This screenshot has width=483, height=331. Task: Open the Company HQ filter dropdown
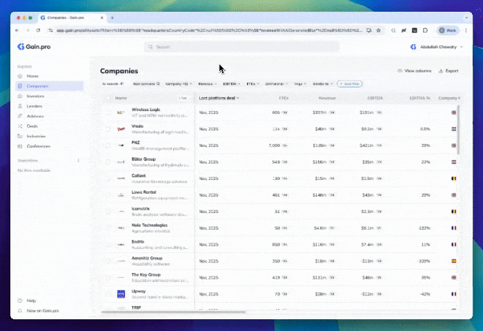click(179, 83)
